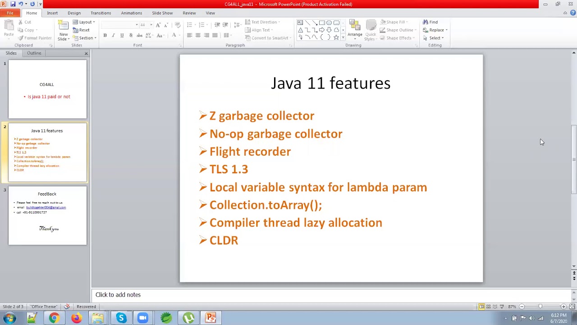Open Change Case dropdown
This screenshot has width=577, height=325.
161,35
